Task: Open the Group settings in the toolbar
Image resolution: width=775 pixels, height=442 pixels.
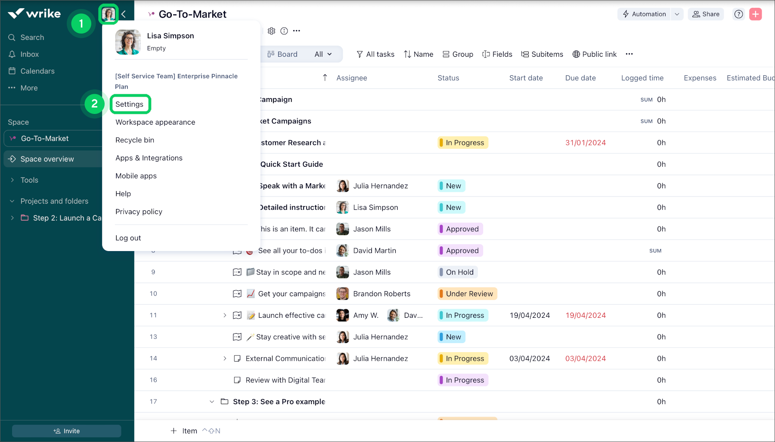Action: (x=458, y=54)
